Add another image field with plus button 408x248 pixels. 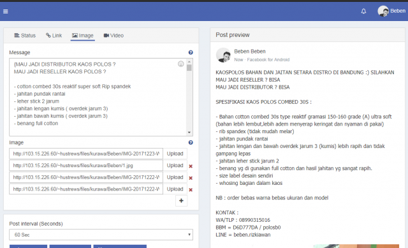[181, 201]
